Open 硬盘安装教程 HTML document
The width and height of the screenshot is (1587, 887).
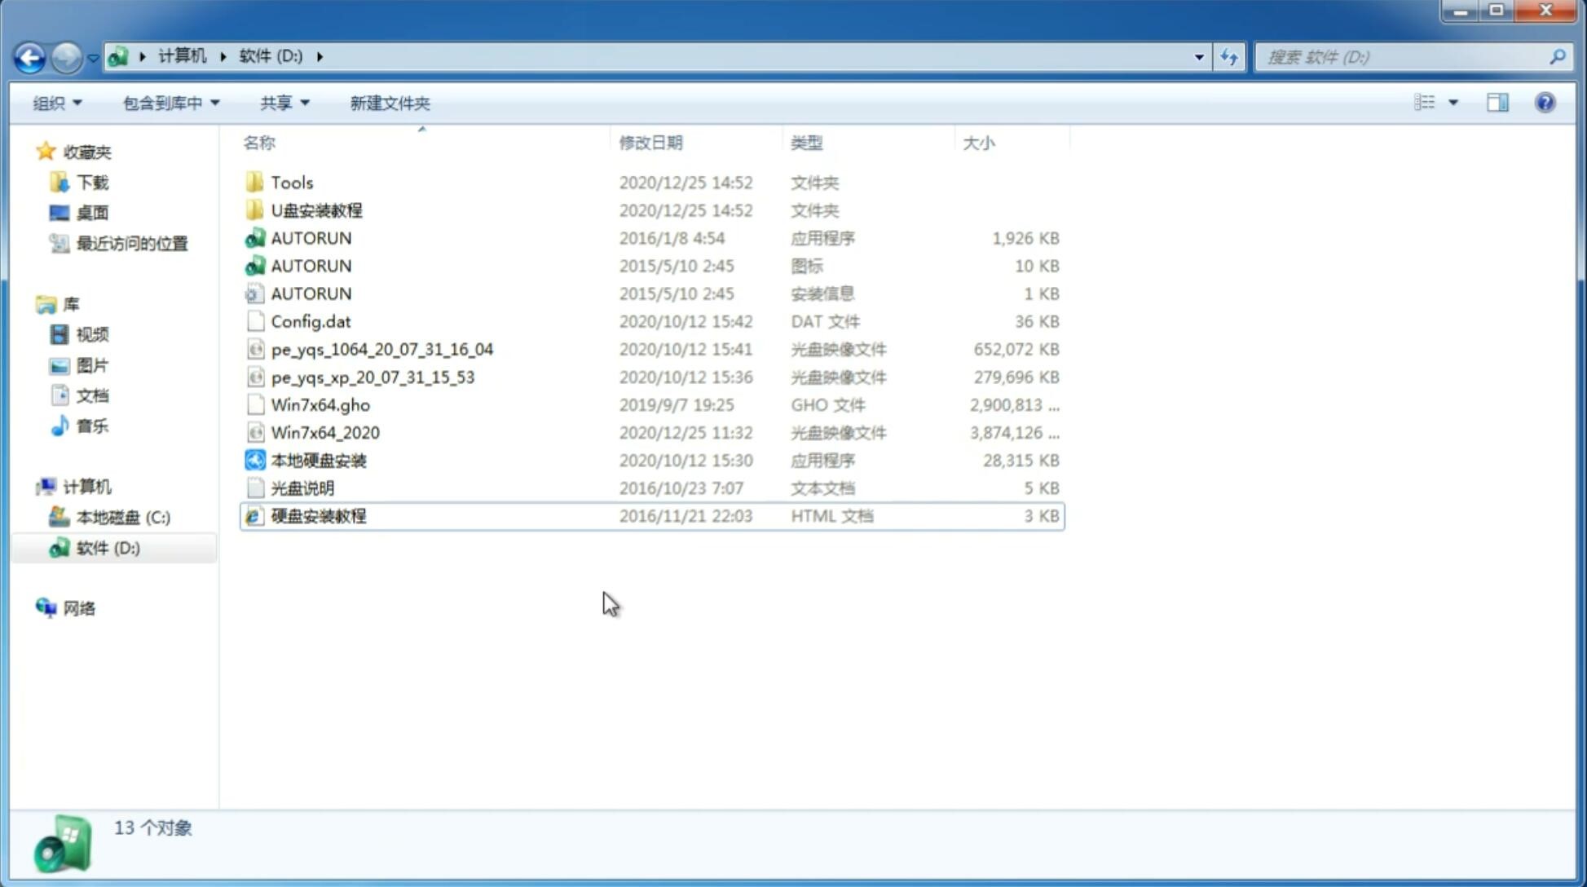pyautogui.click(x=318, y=515)
